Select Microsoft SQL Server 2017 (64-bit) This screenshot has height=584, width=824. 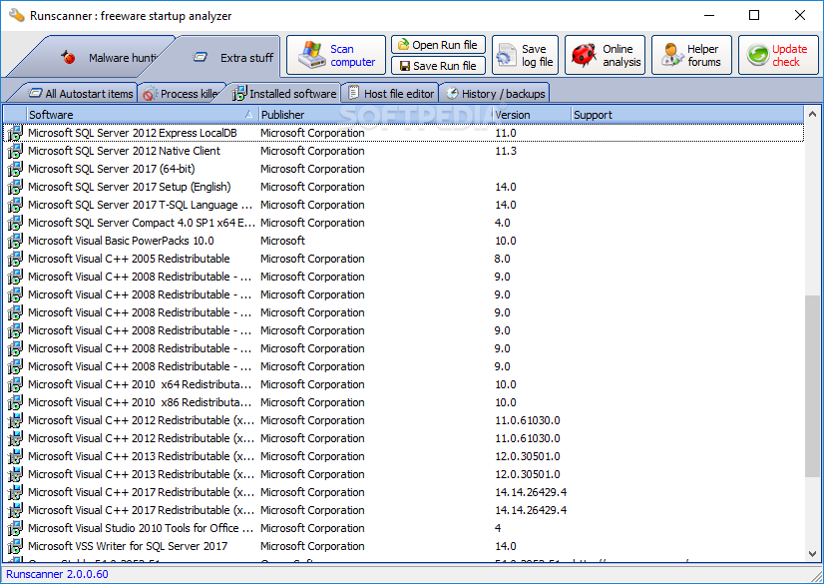112,169
